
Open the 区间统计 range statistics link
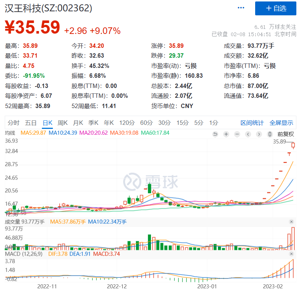[x=252, y=123]
